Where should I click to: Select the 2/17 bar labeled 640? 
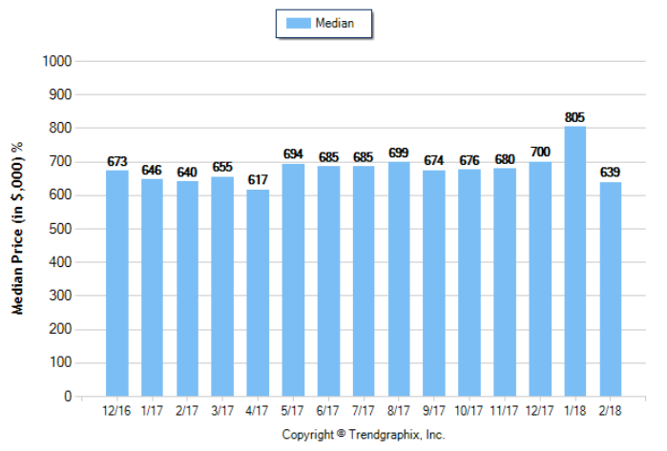coord(187,289)
